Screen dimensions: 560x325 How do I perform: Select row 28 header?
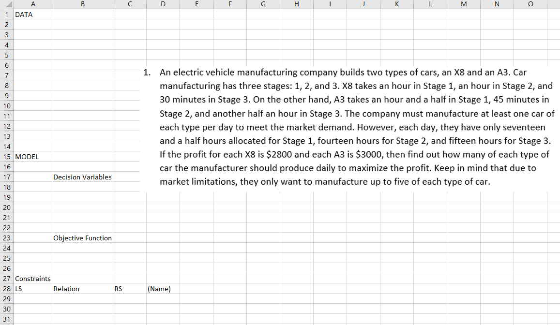pos(6,289)
